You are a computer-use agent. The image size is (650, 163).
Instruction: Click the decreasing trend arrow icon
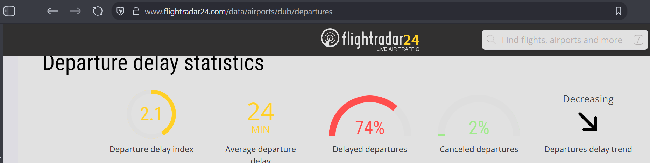coord(588,122)
